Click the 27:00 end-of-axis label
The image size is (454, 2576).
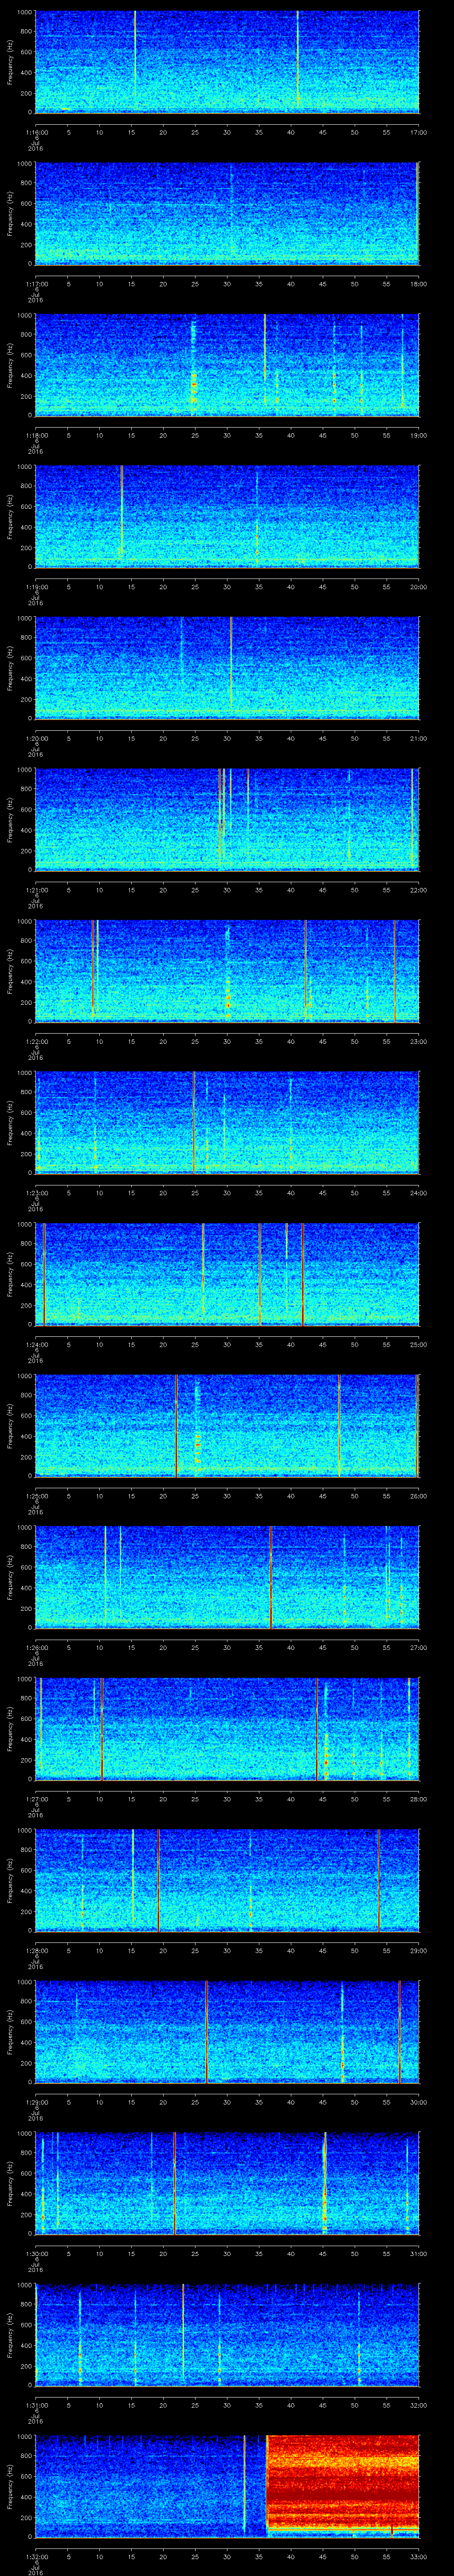[x=419, y=1647]
